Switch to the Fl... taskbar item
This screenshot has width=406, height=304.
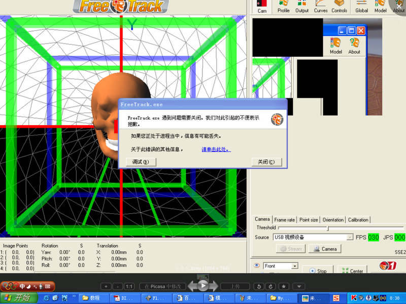coord(156,298)
